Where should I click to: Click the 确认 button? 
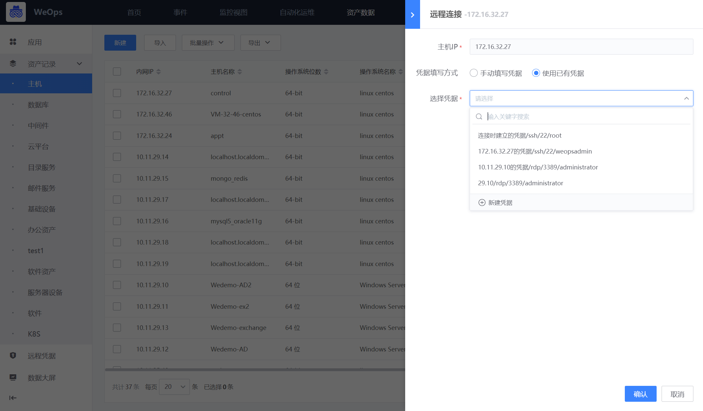coord(640,394)
